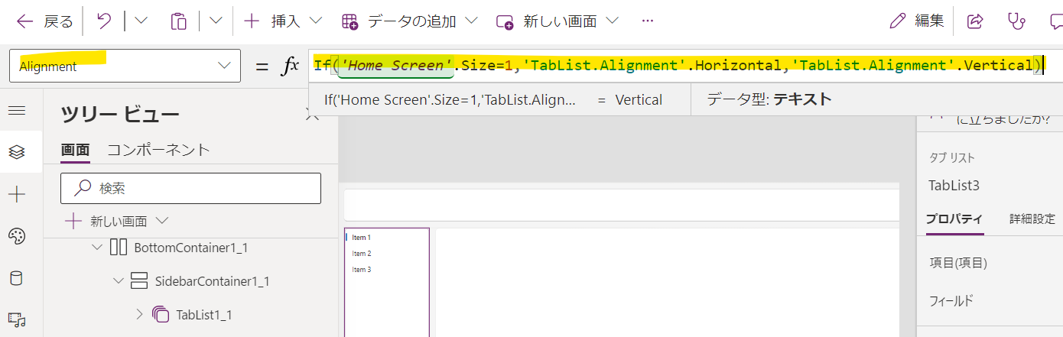Switch to the プロパティ tab
1063x337 pixels.
coord(954,219)
